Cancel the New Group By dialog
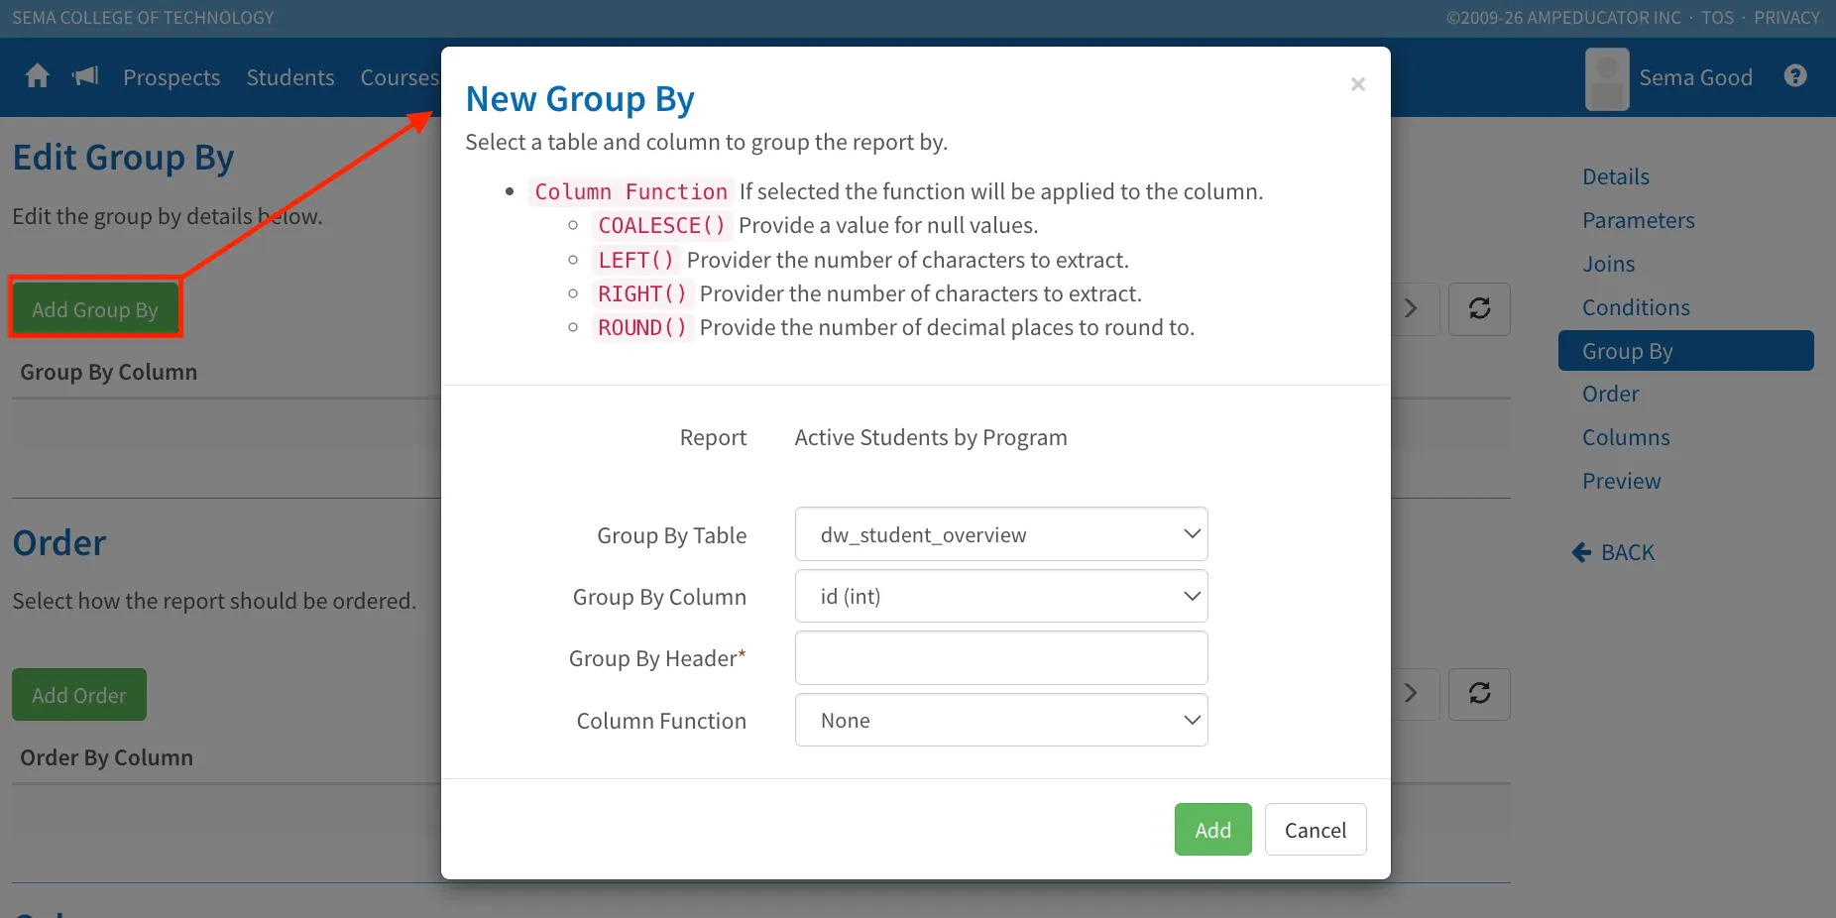1836x918 pixels. (1316, 829)
